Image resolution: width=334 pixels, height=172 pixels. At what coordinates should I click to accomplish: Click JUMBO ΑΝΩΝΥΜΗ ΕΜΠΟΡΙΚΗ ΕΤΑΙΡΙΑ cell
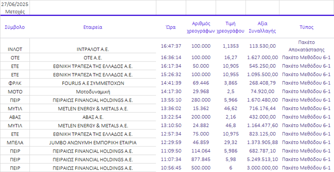click(93, 143)
